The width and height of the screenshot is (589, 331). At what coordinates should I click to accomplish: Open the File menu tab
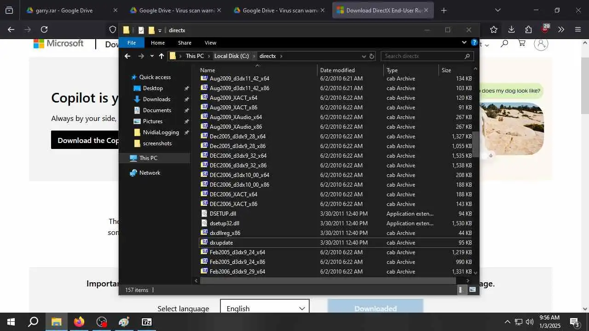132,43
